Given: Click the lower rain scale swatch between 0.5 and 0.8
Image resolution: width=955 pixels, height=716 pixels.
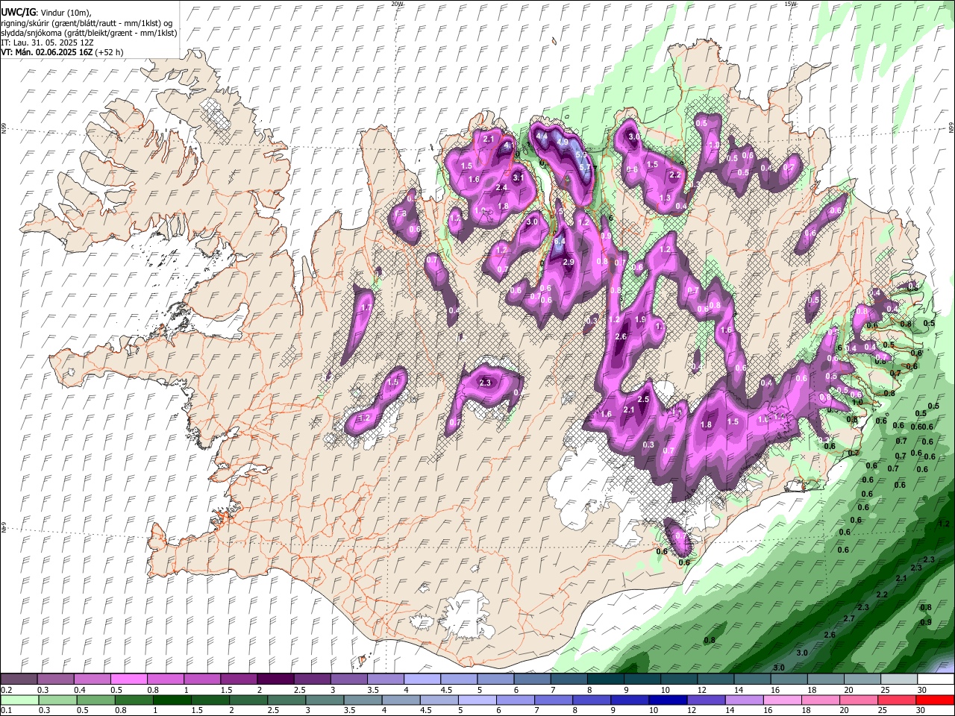Looking at the screenshot, I should 95,700.
